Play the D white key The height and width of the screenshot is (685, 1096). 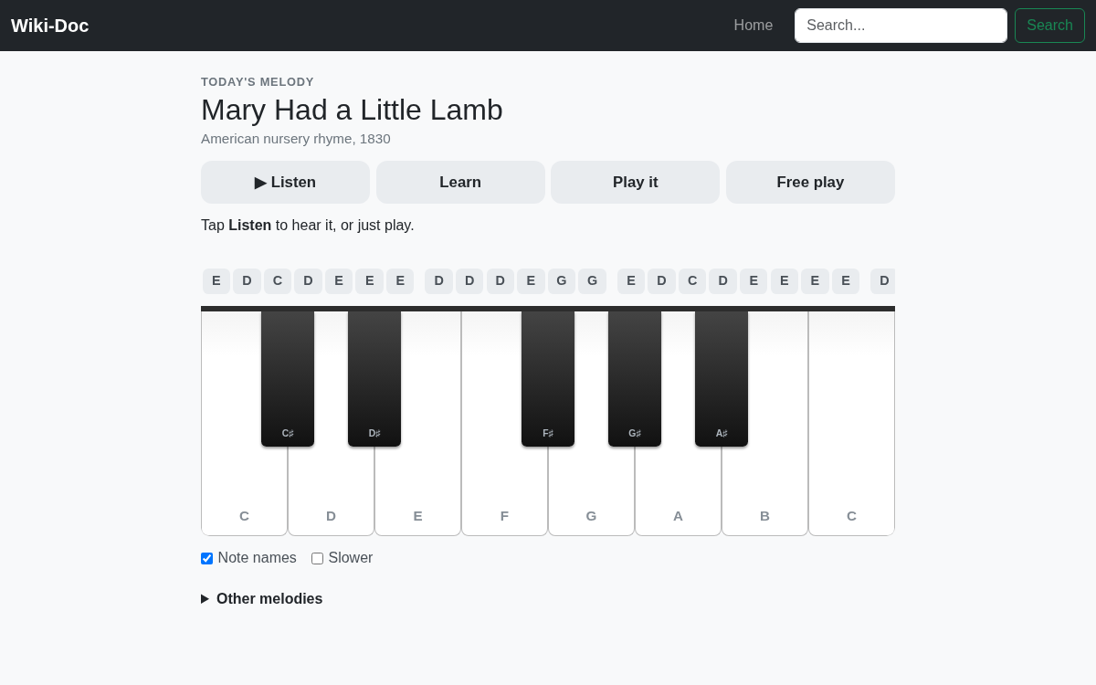[331, 493]
